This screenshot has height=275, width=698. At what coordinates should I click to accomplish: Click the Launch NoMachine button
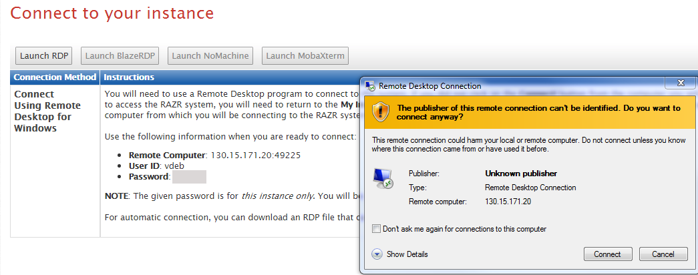[x=210, y=55]
